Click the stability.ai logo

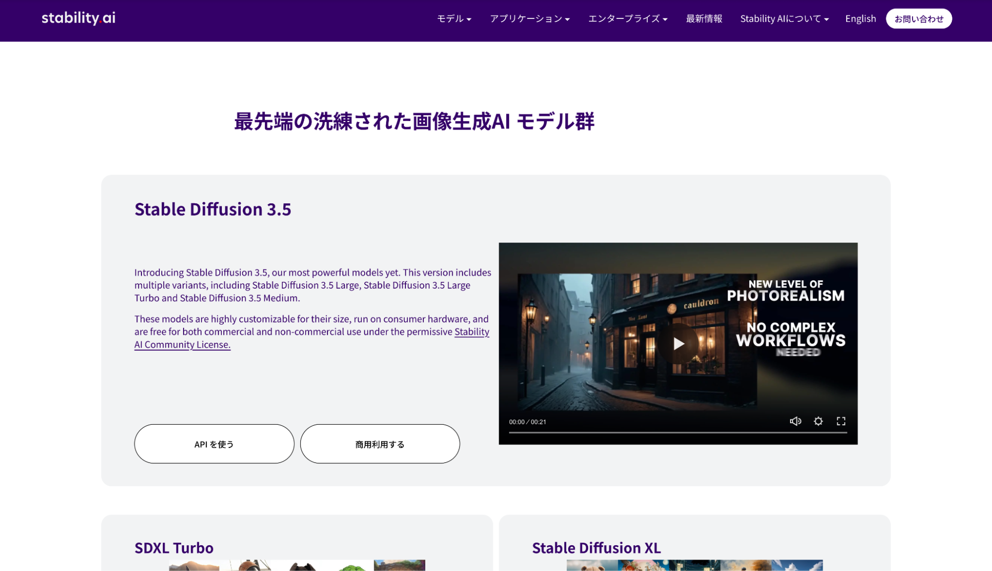click(x=78, y=18)
